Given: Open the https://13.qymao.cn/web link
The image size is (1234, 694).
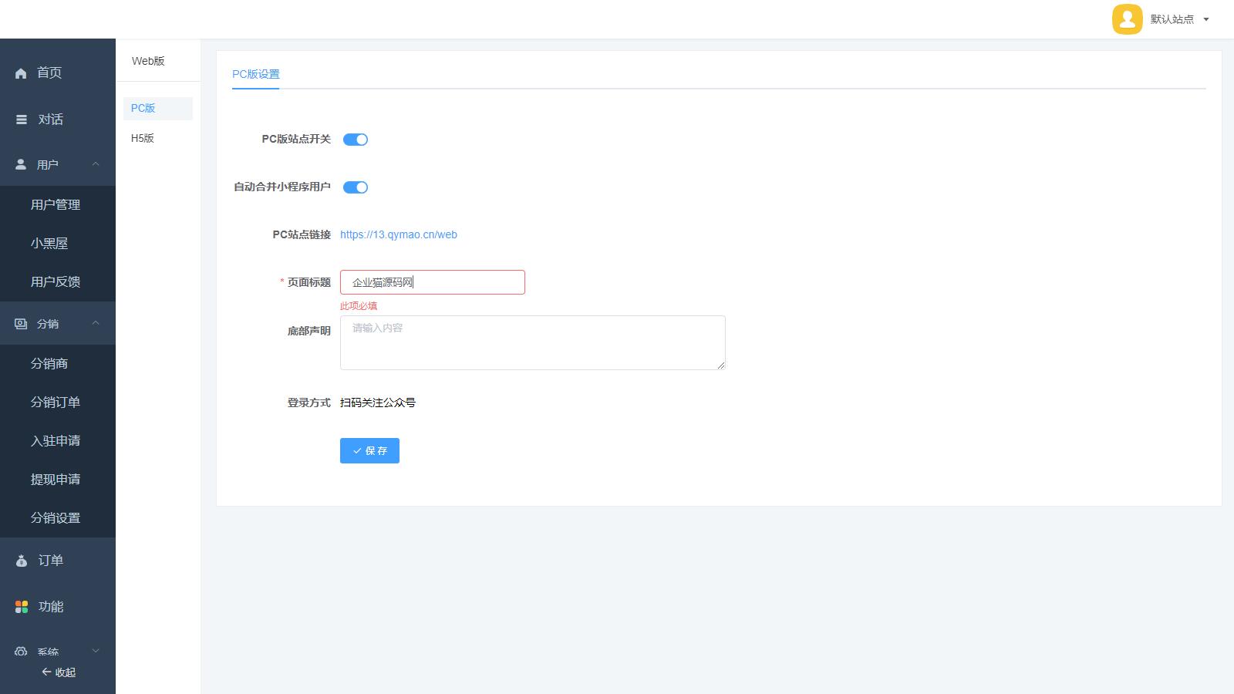Looking at the screenshot, I should tap(399, 234).
